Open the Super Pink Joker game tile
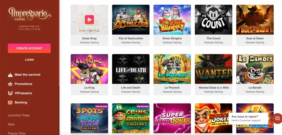This screenshot has height=135, width=282. (172, 118)
